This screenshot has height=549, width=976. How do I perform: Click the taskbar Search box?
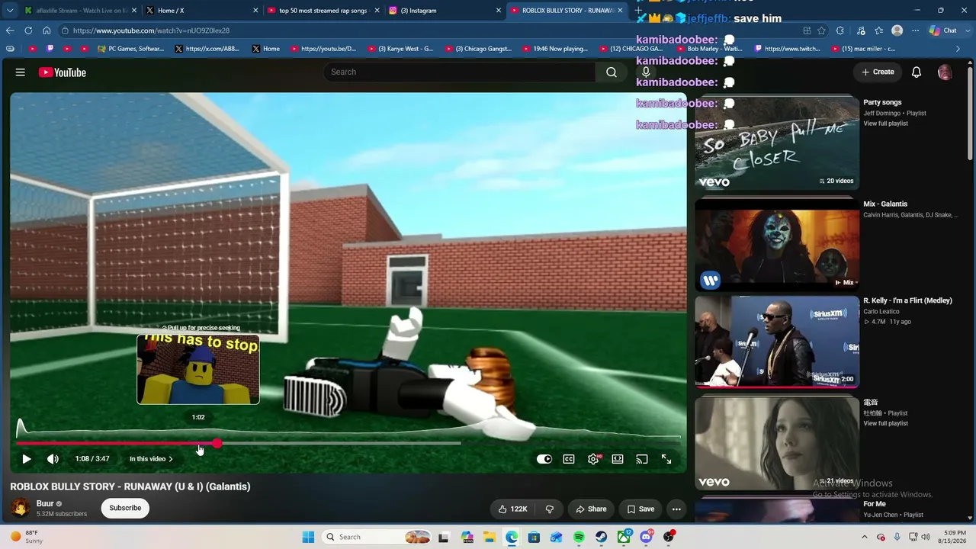[x=377, y=537]
